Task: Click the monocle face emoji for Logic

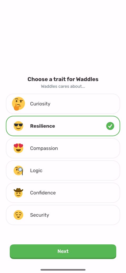Action: 18,171
